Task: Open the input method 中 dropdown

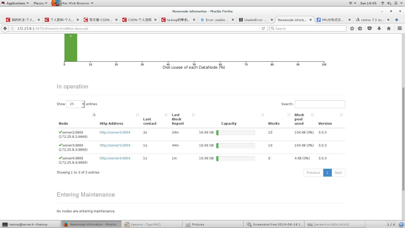Action: click(x=353, y=3)
